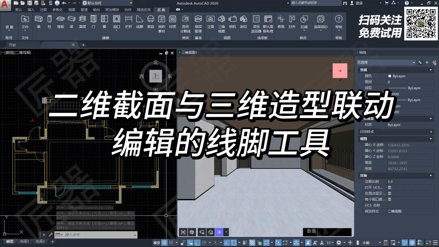Toggle the highlighted 3D view toolbar button

[219, 232]
